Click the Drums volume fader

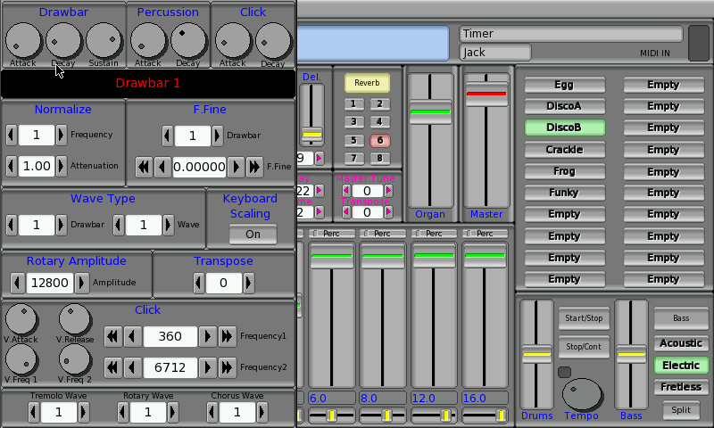[537, 354]
